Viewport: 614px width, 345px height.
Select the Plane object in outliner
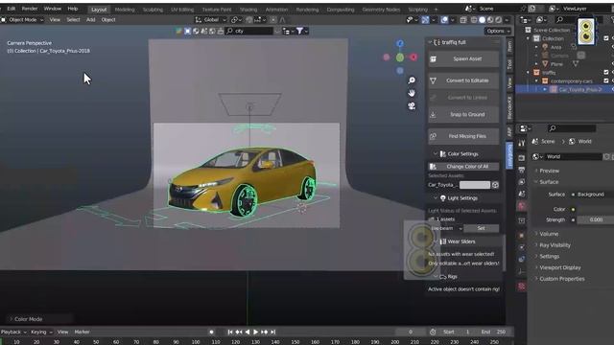(556, 64)
